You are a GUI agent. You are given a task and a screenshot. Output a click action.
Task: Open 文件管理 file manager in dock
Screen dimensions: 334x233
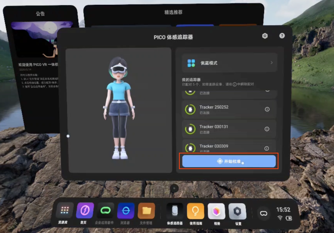coord(146,210)
